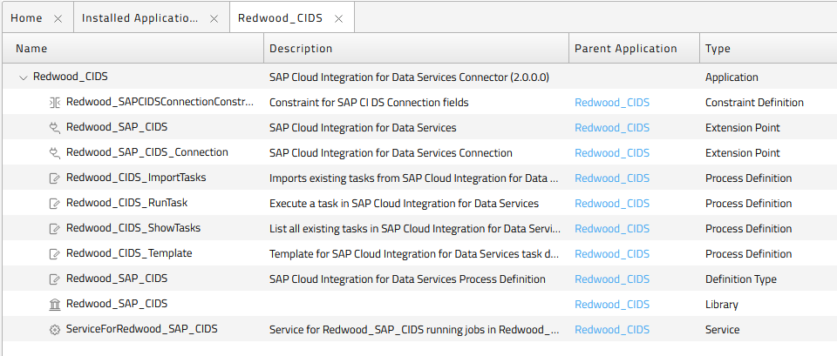This screenshot has height=356, width=837.
Task: Open Redwood_CIDS link in Redwood_SAP_CIDS_Connection row
Action: pos(612,153)
